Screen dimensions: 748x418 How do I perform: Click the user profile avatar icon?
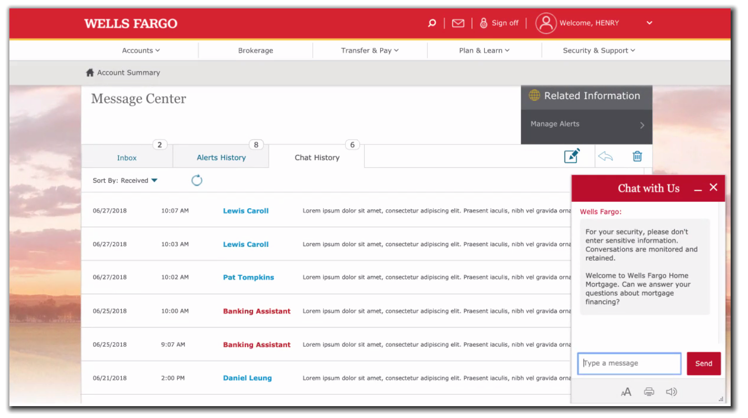pos(546,23)
